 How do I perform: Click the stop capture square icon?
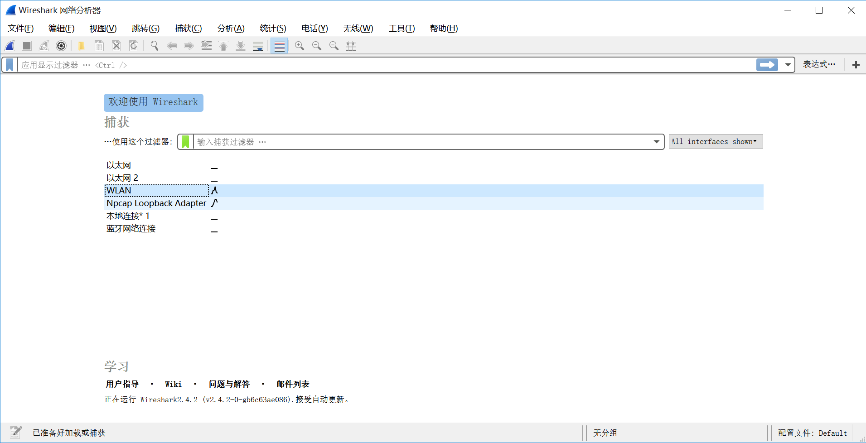pos(27,46)
